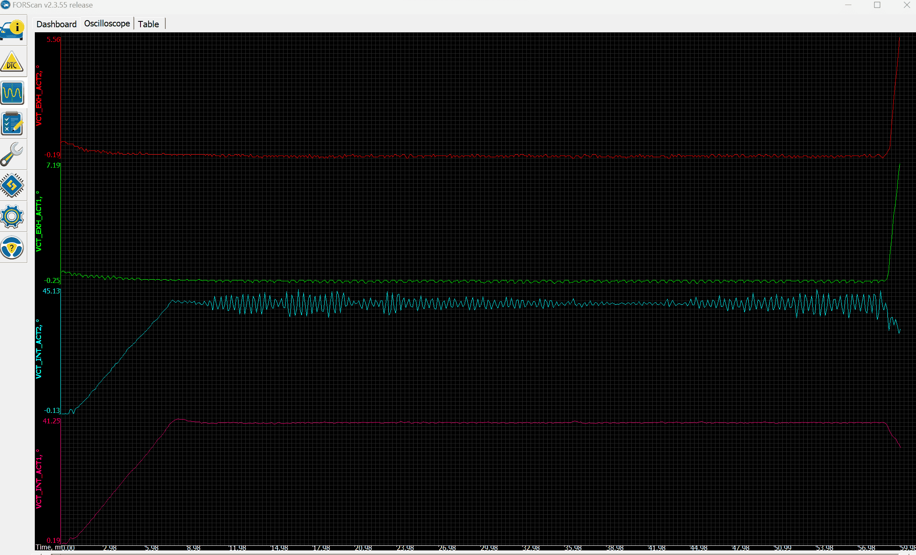Minimize the FORScan window
This screenshot has width=916, height=555.
click(848, 5)
